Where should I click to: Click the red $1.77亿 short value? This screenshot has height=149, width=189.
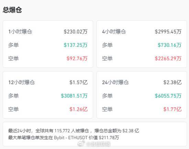click(173, 109)
